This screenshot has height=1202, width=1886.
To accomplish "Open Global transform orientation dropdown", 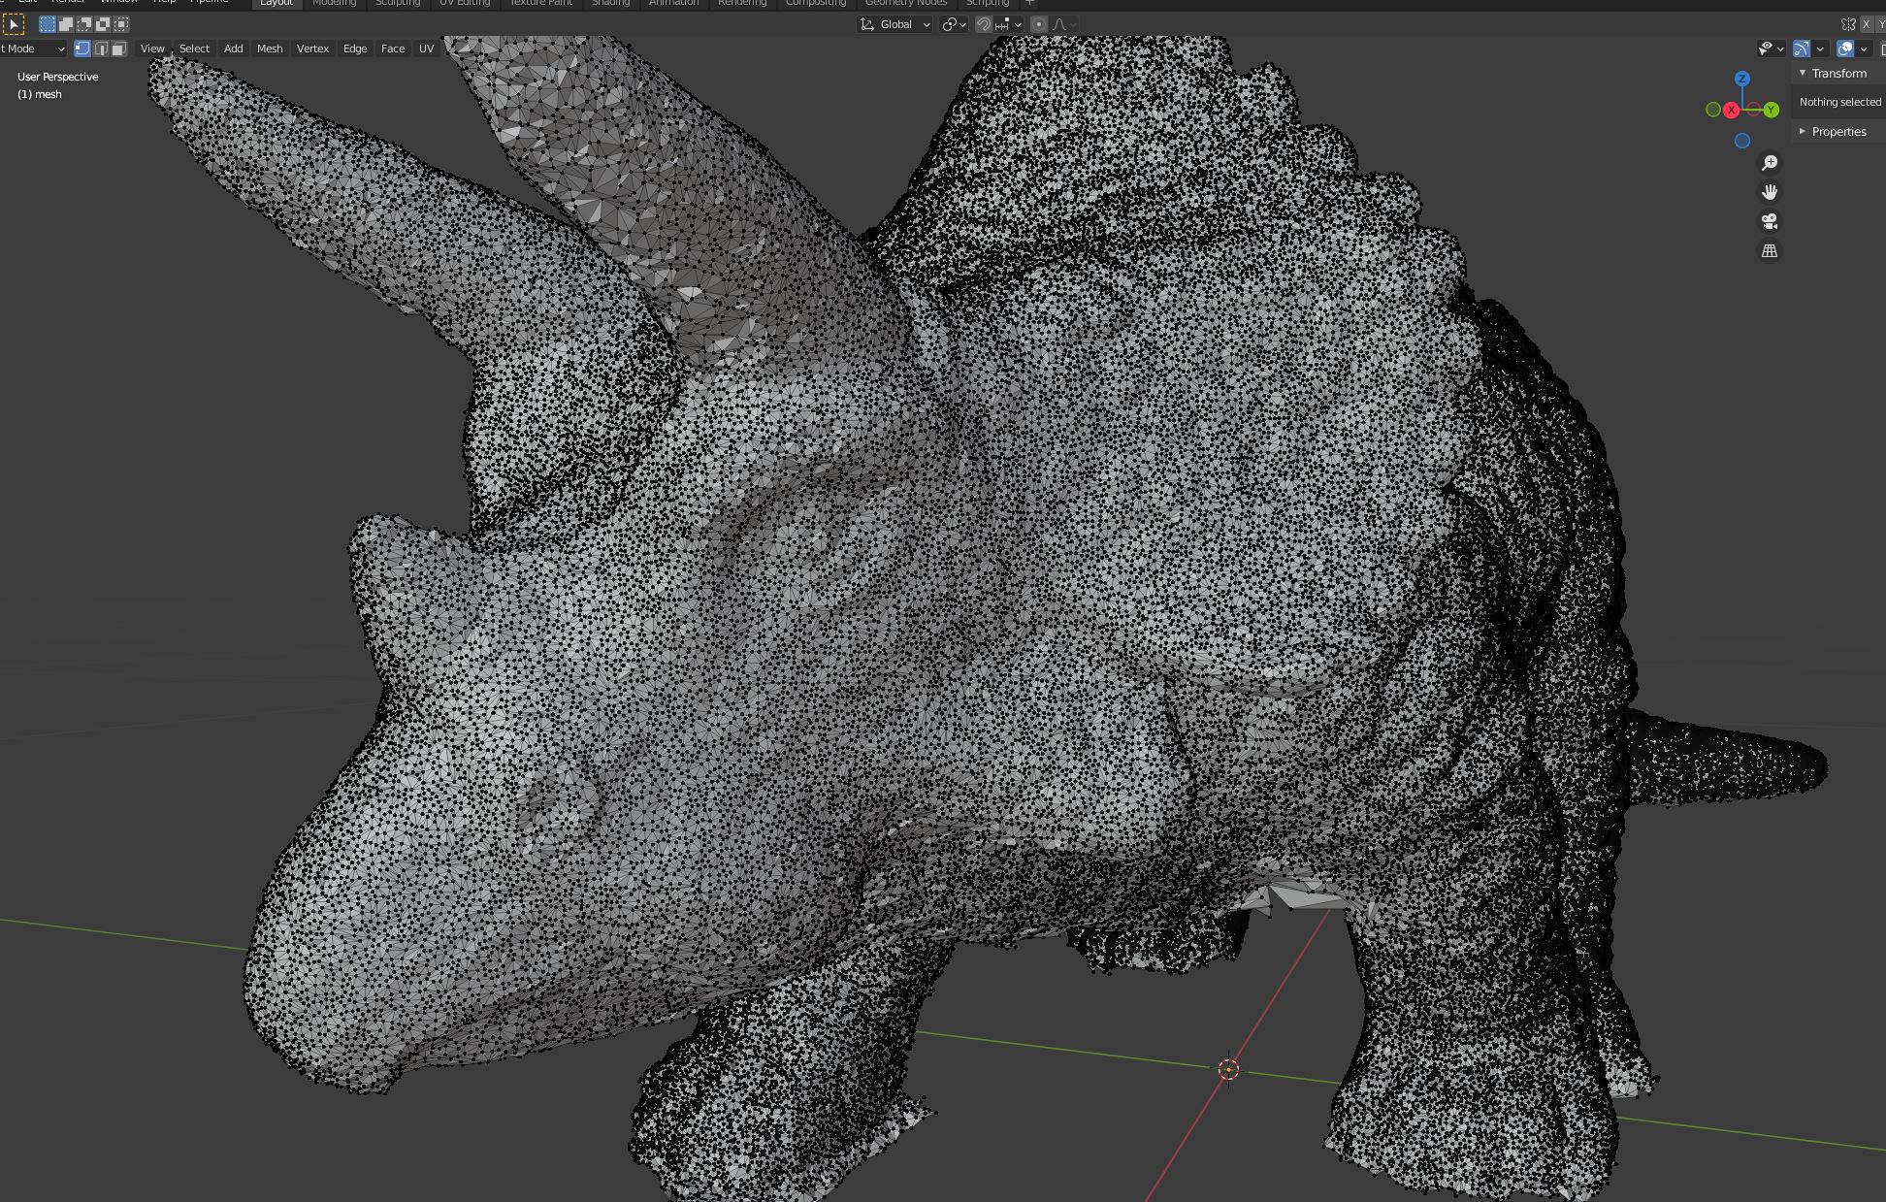I will (895, 24).
